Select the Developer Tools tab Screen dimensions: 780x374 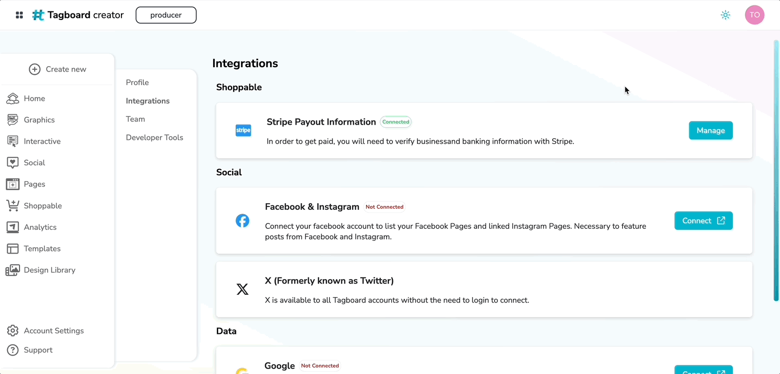[155, 138]
